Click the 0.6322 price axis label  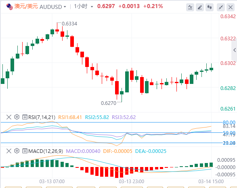coord(228,38)
